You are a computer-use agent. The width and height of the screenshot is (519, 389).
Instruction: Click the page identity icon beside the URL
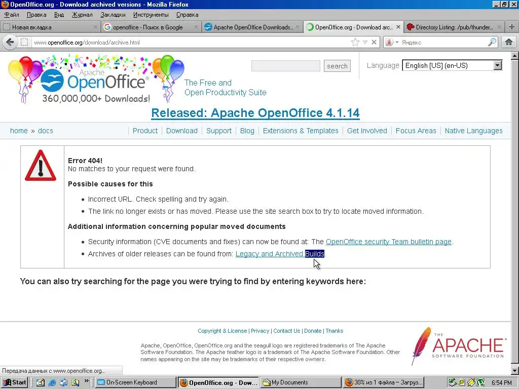24,43
